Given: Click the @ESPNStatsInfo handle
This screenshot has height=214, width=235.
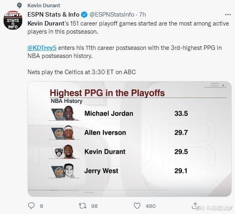Looking at the screenshot, I should coord(112,15).
